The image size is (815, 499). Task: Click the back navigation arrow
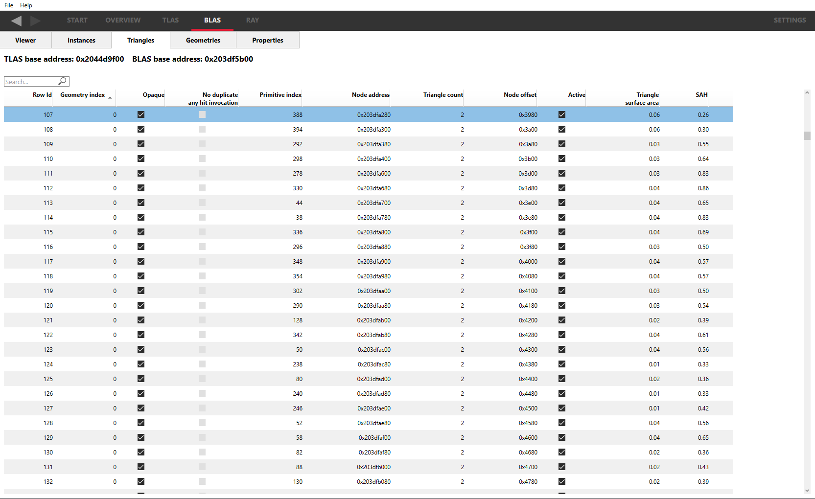tap(16, 21)
